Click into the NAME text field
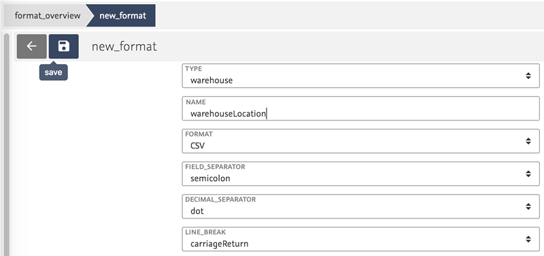Viewport: 544px width, 256px height. point(361,108)
